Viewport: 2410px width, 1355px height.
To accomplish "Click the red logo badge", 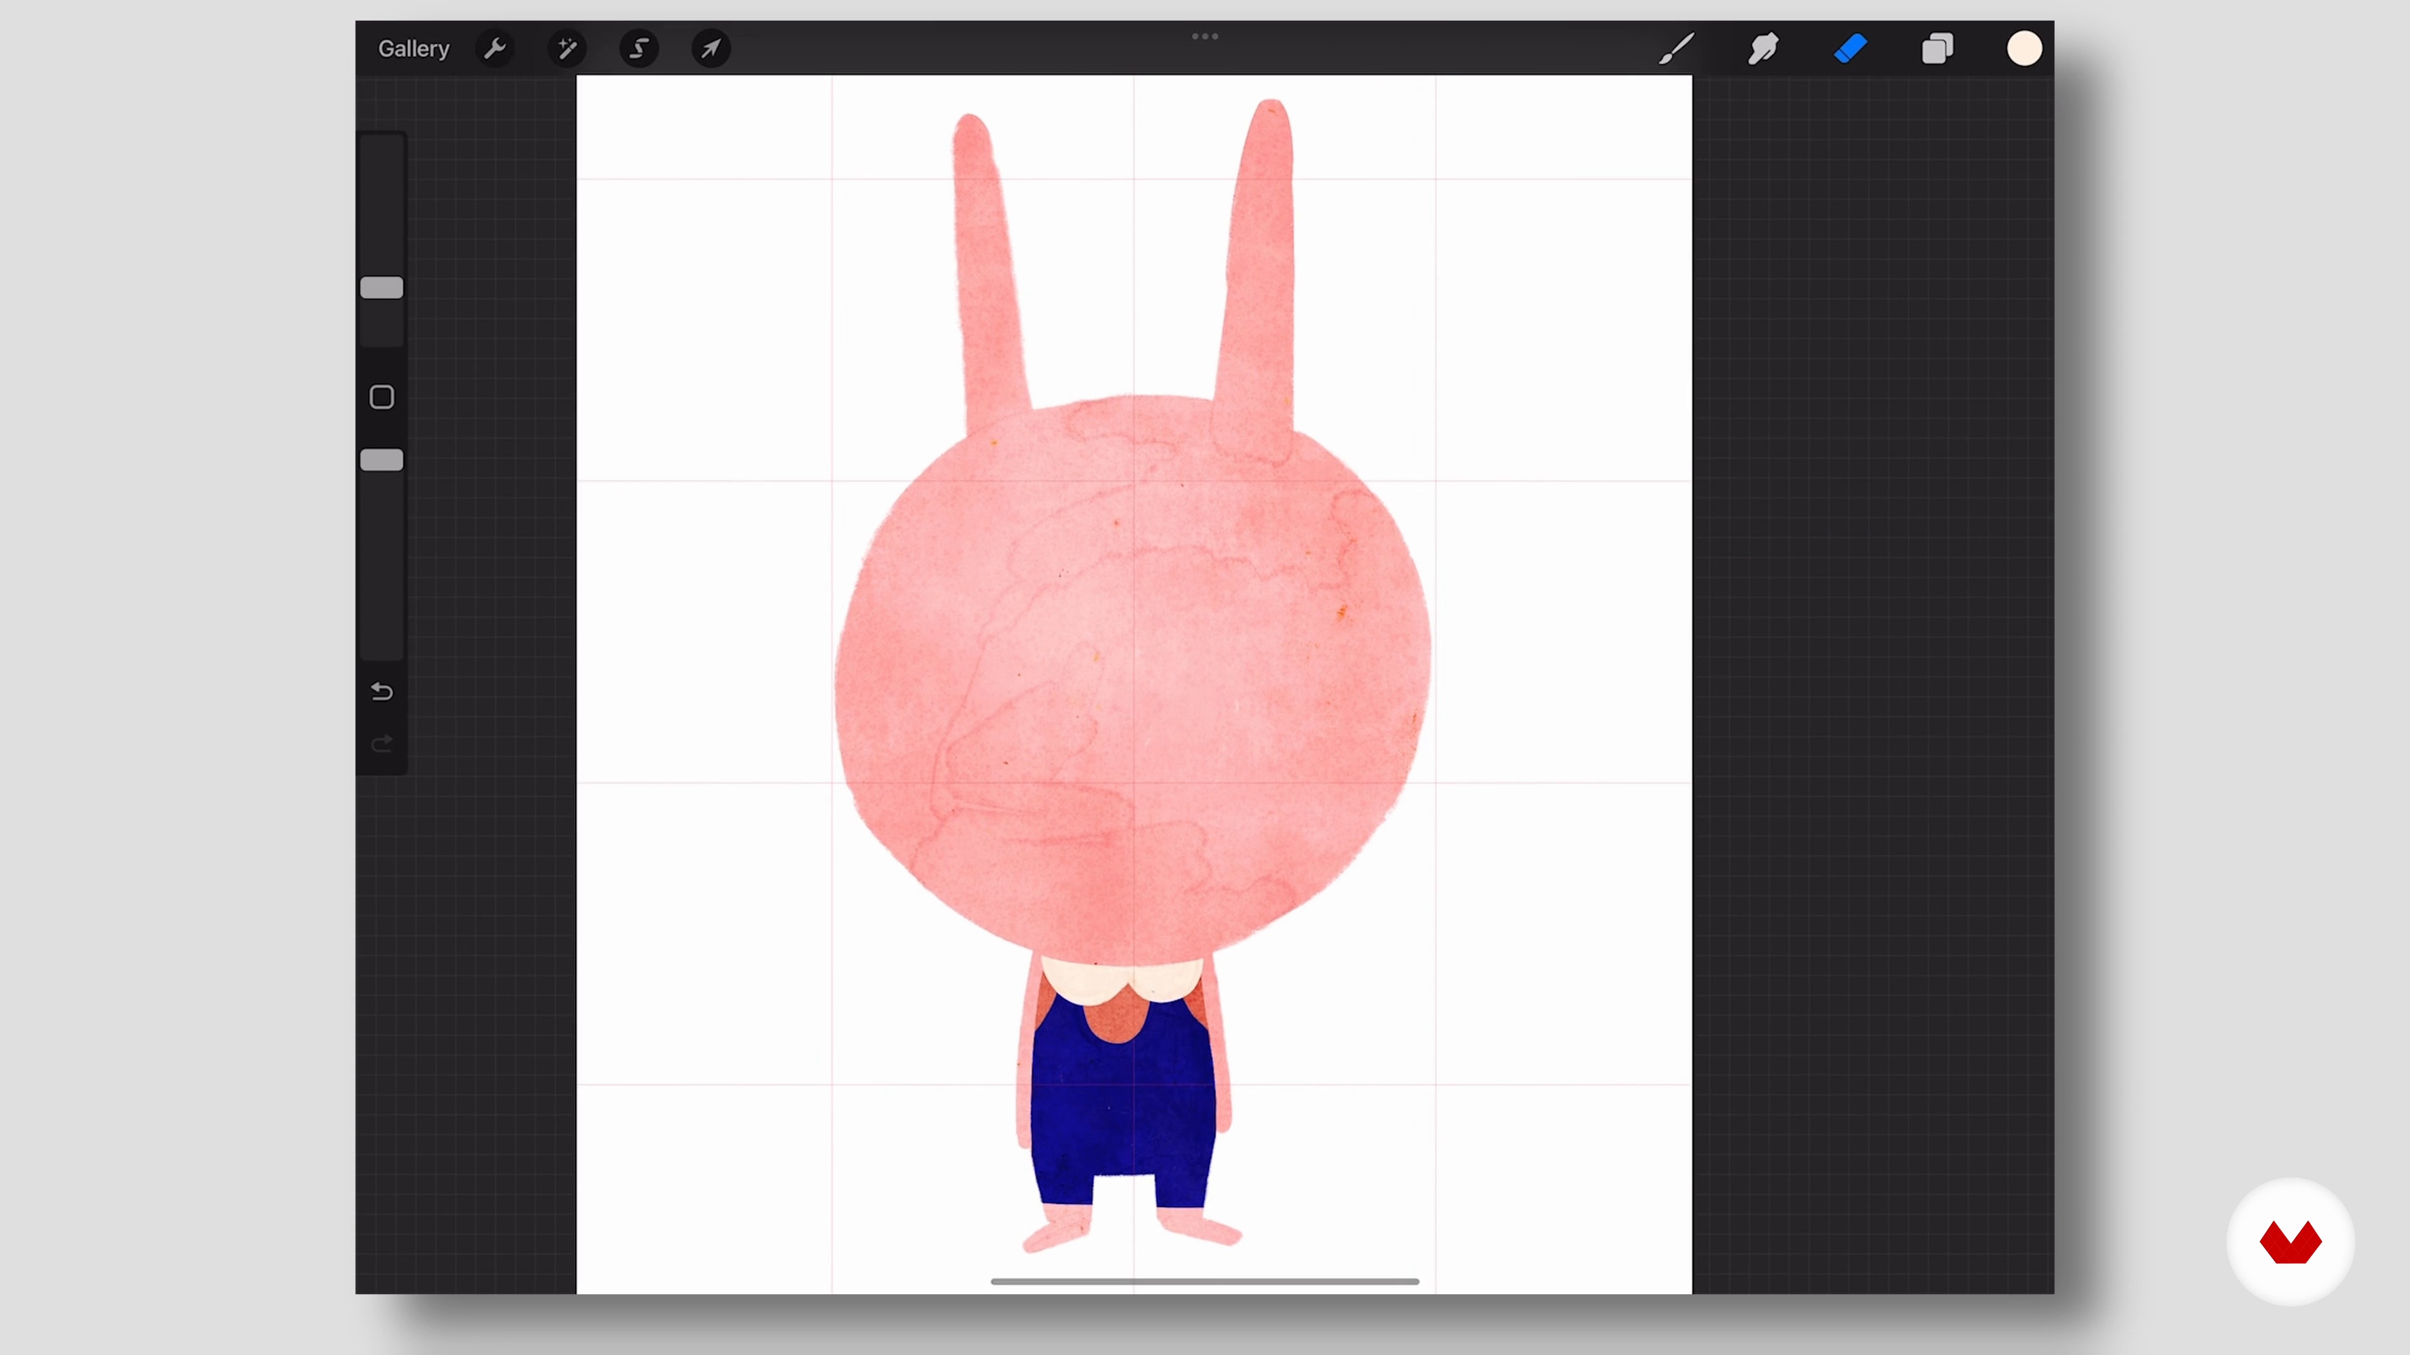I will click(x=2290, y=1242).
